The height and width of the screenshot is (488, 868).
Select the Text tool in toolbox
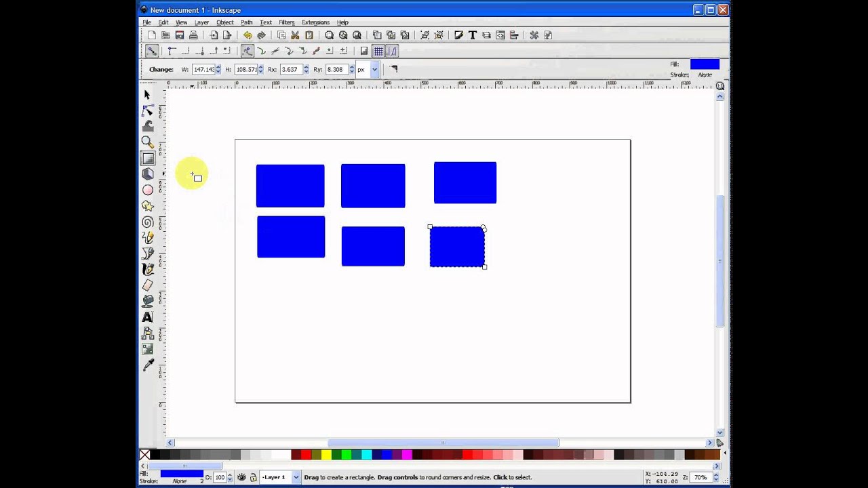147,317
